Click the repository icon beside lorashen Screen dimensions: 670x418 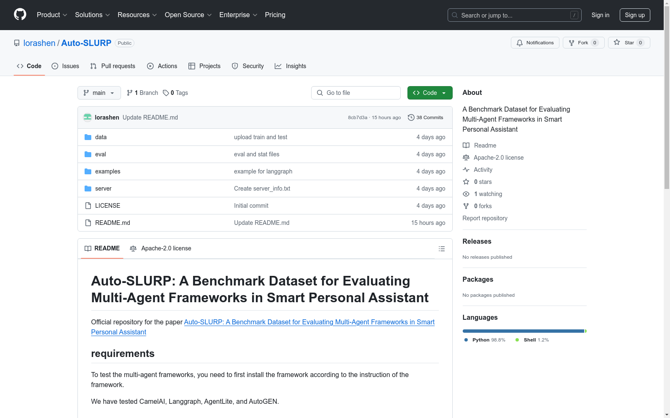(17, 43)
